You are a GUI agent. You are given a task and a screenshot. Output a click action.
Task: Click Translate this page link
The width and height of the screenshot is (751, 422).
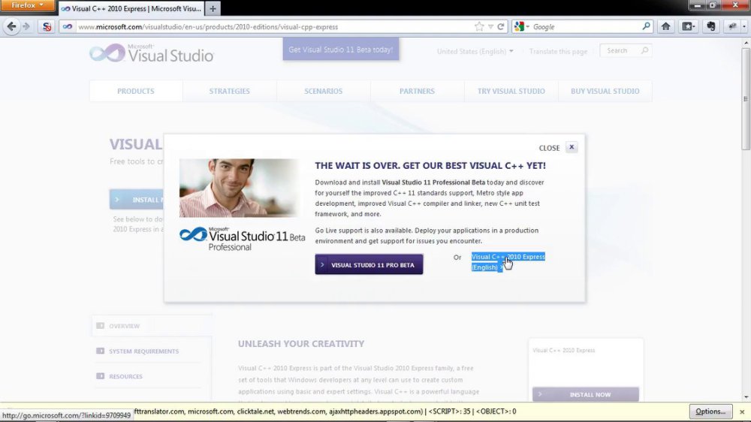tap(558, 51)
